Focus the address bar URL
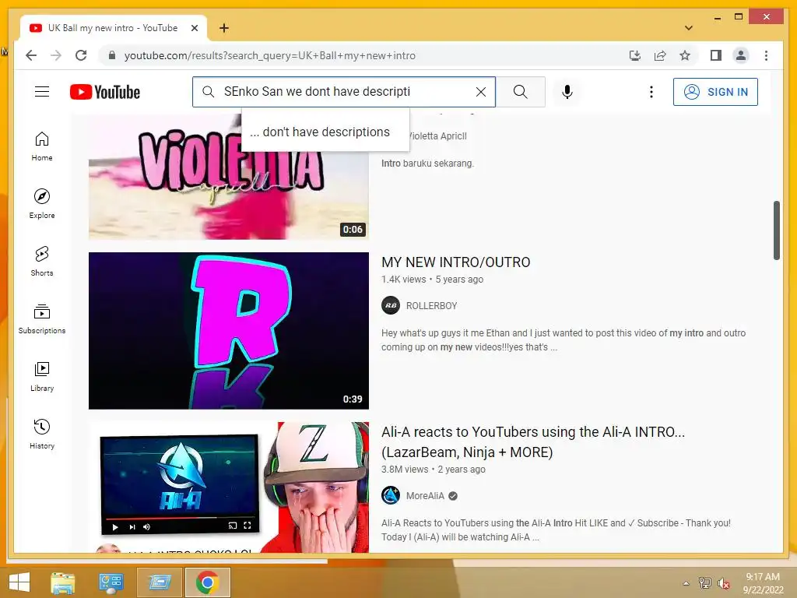 [x=269, y=55]
